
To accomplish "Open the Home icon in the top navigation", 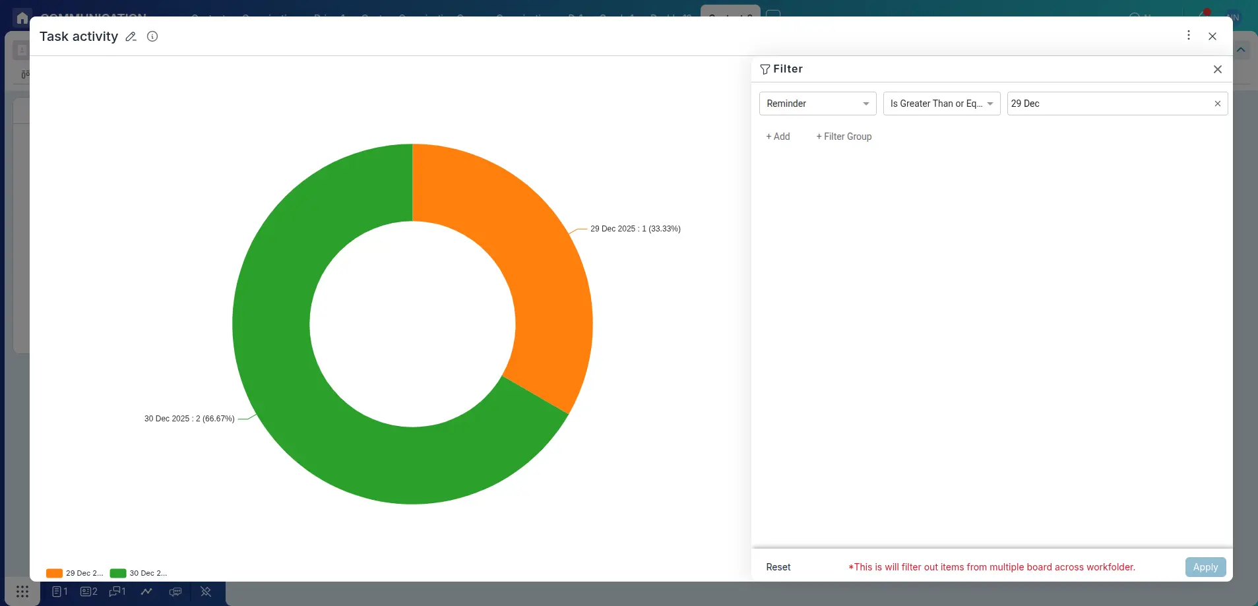I will (x=22, y=17).
